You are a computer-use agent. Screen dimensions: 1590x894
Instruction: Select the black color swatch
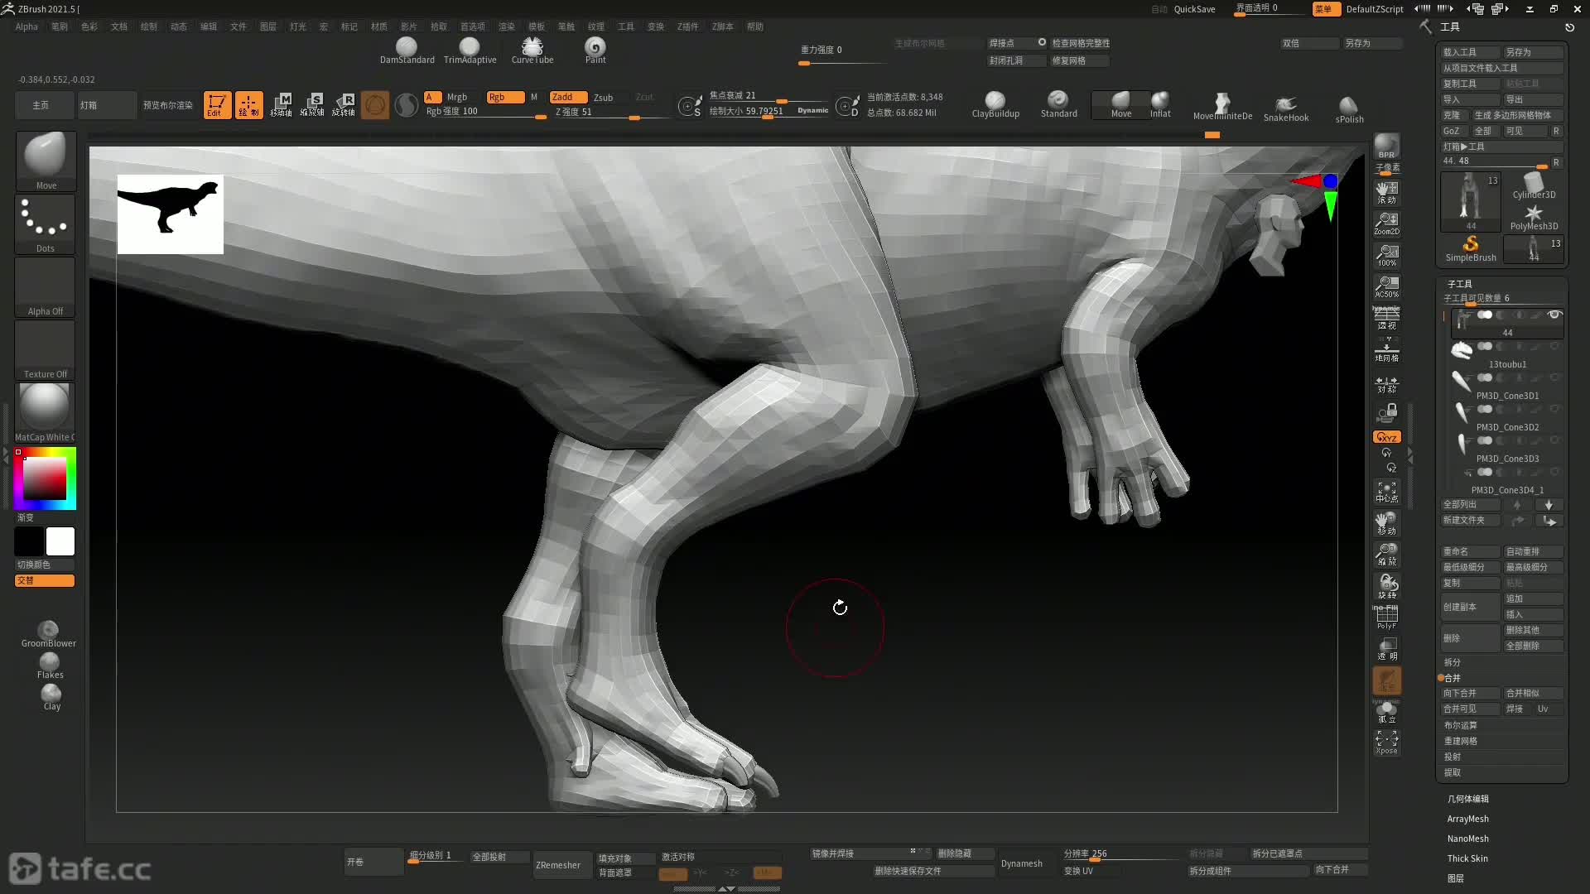[29, 541]
